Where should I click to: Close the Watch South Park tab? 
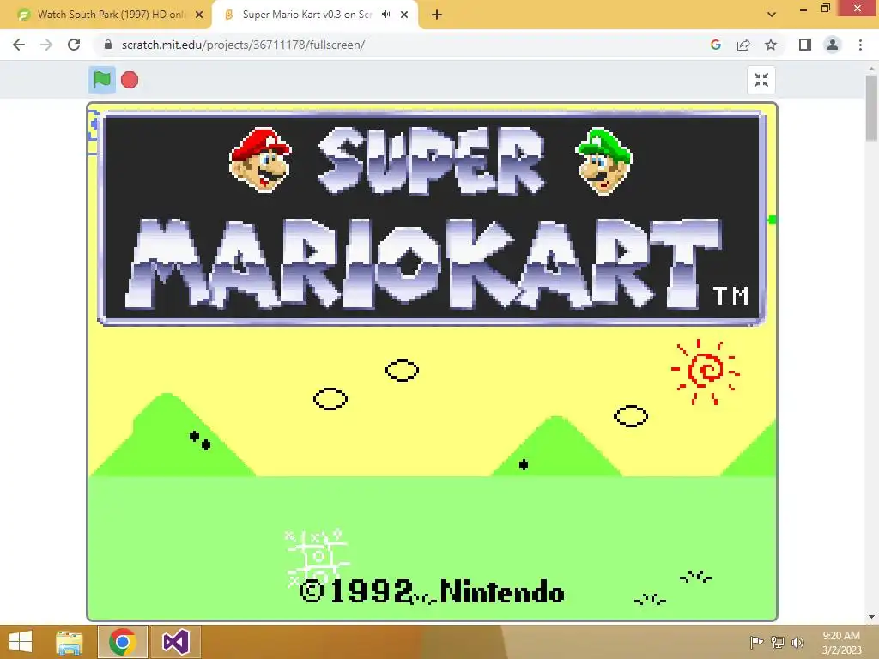tap(199, 15)
